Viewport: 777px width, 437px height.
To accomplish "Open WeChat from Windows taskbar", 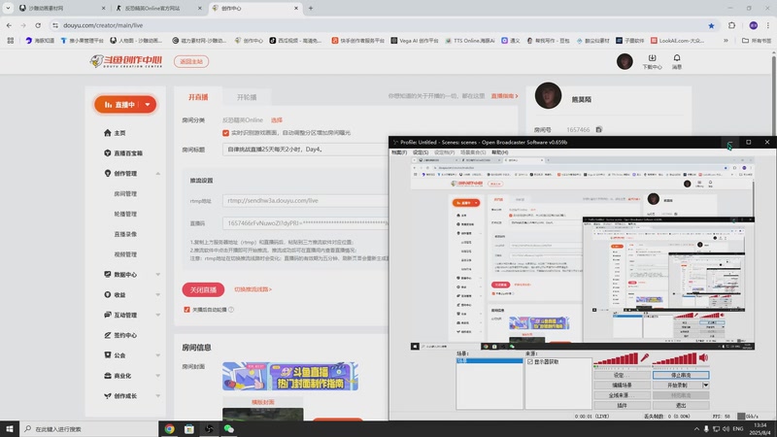I will coord(228,429).
